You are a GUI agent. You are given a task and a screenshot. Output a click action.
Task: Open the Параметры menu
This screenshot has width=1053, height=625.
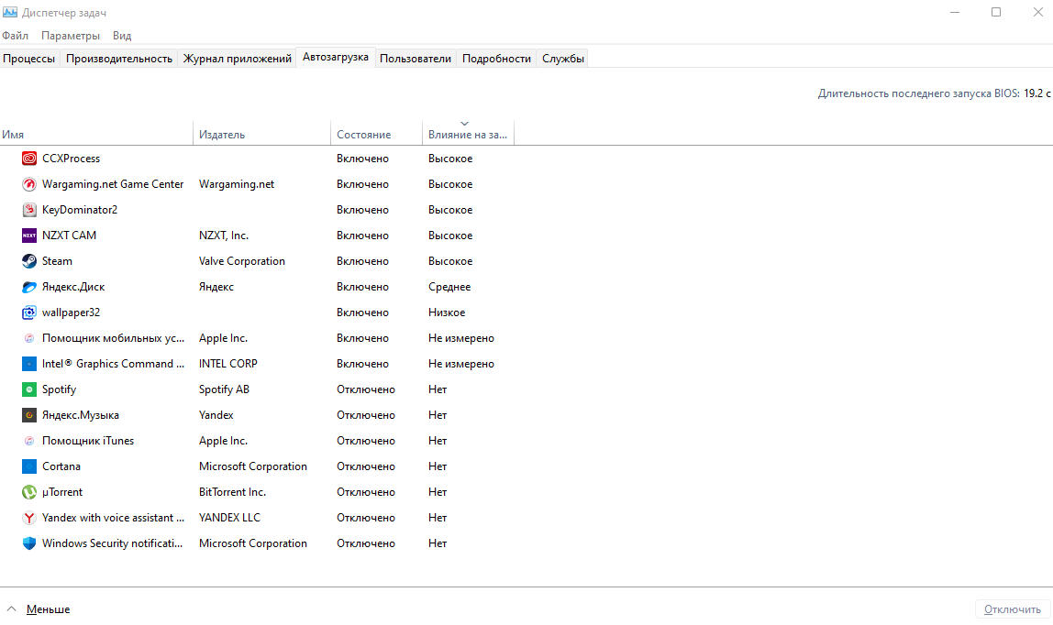pyautogui.click(x=71, y=36)
